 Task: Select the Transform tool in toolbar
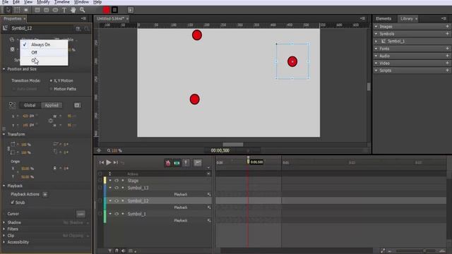point(17,10)
